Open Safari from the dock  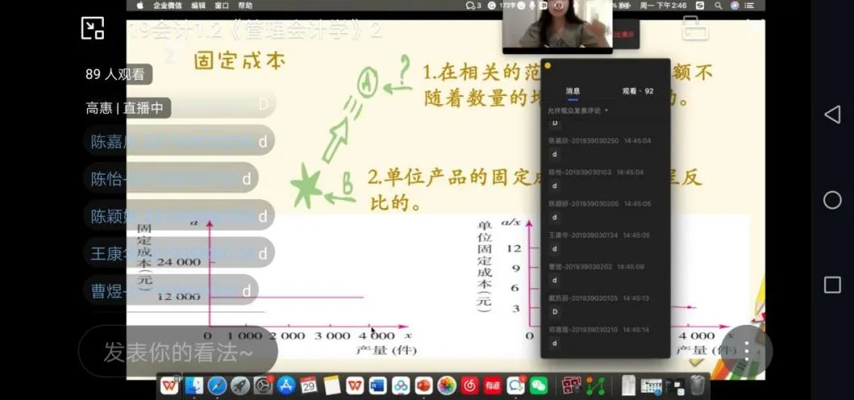217,385
